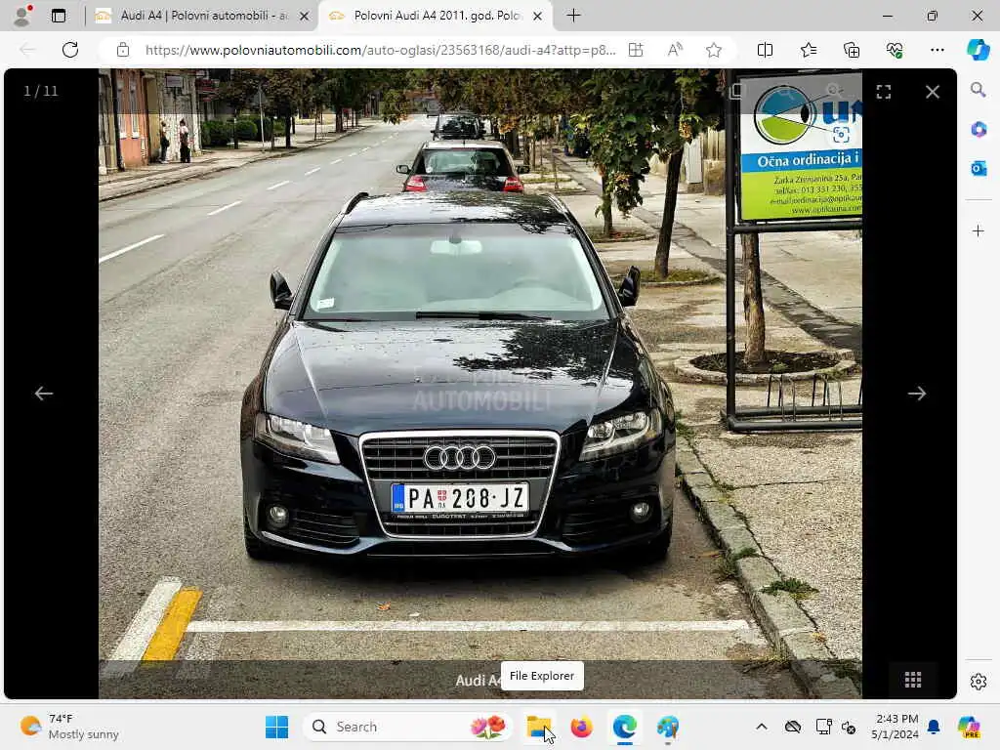Open Microsoft 365 in the sidebar
1000x750 pixels.
pyautogui.click(x=978, y=130)
